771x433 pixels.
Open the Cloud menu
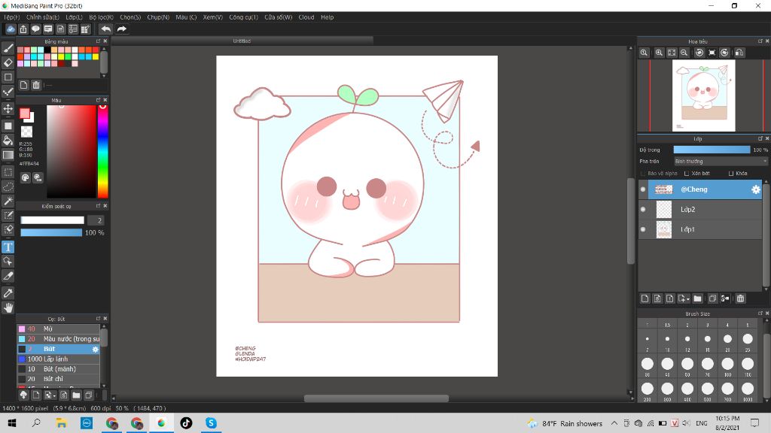(306, 17)
